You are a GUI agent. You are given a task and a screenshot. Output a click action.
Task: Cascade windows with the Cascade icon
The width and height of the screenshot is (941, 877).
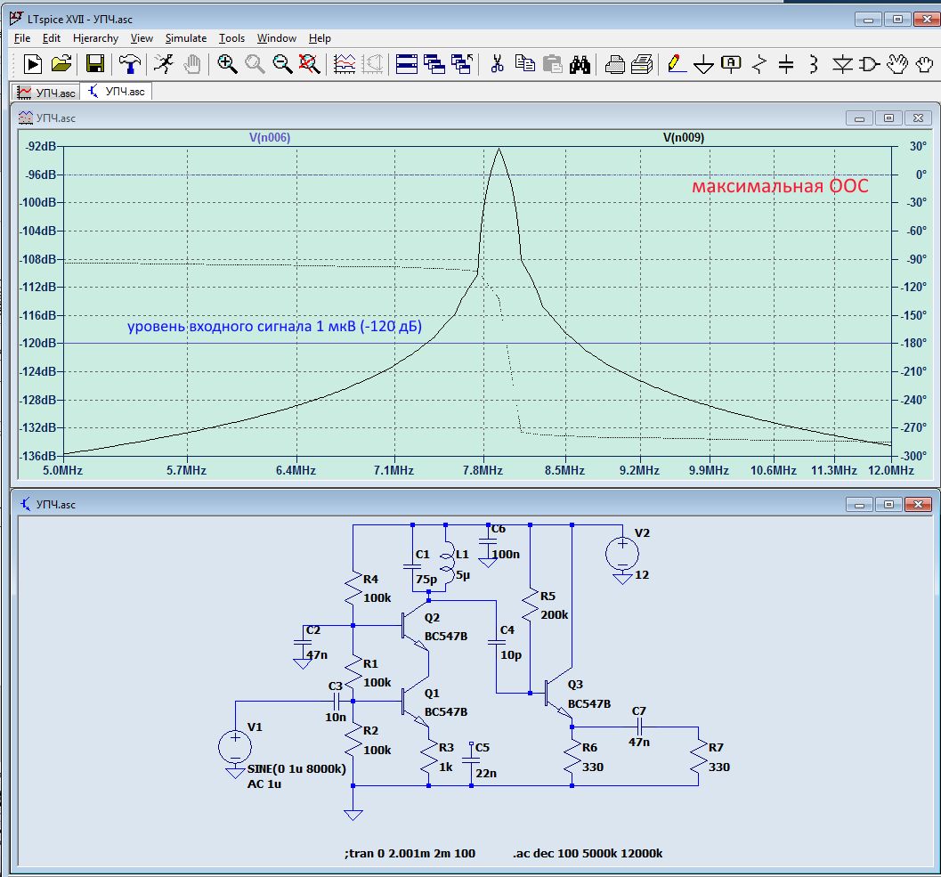pos(434,63)
